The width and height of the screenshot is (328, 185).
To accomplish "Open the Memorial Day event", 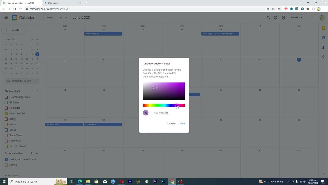I will [x=103, y=34].
